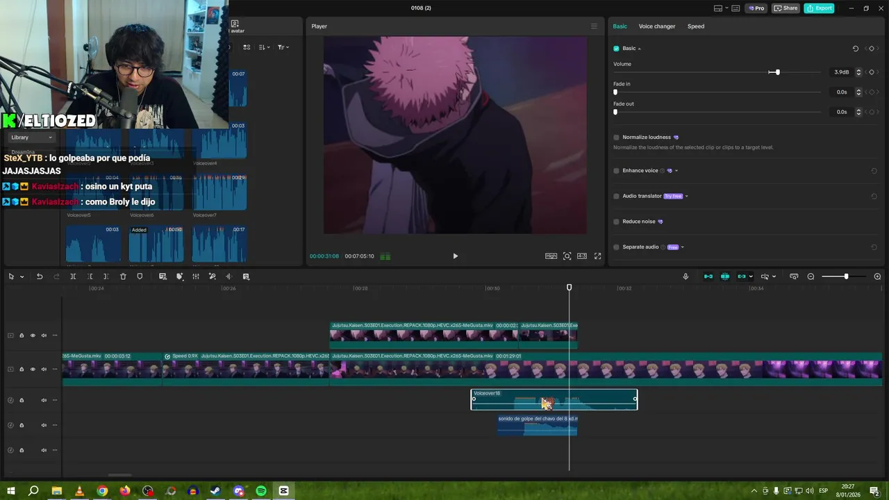Toggle clip linkage button
This screenshot has height=500, width=889.
[742, 276]
